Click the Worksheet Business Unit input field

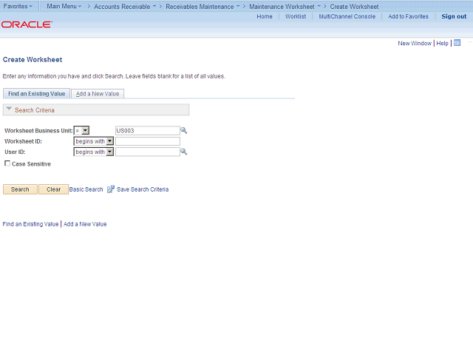click(x=148, y=130)
